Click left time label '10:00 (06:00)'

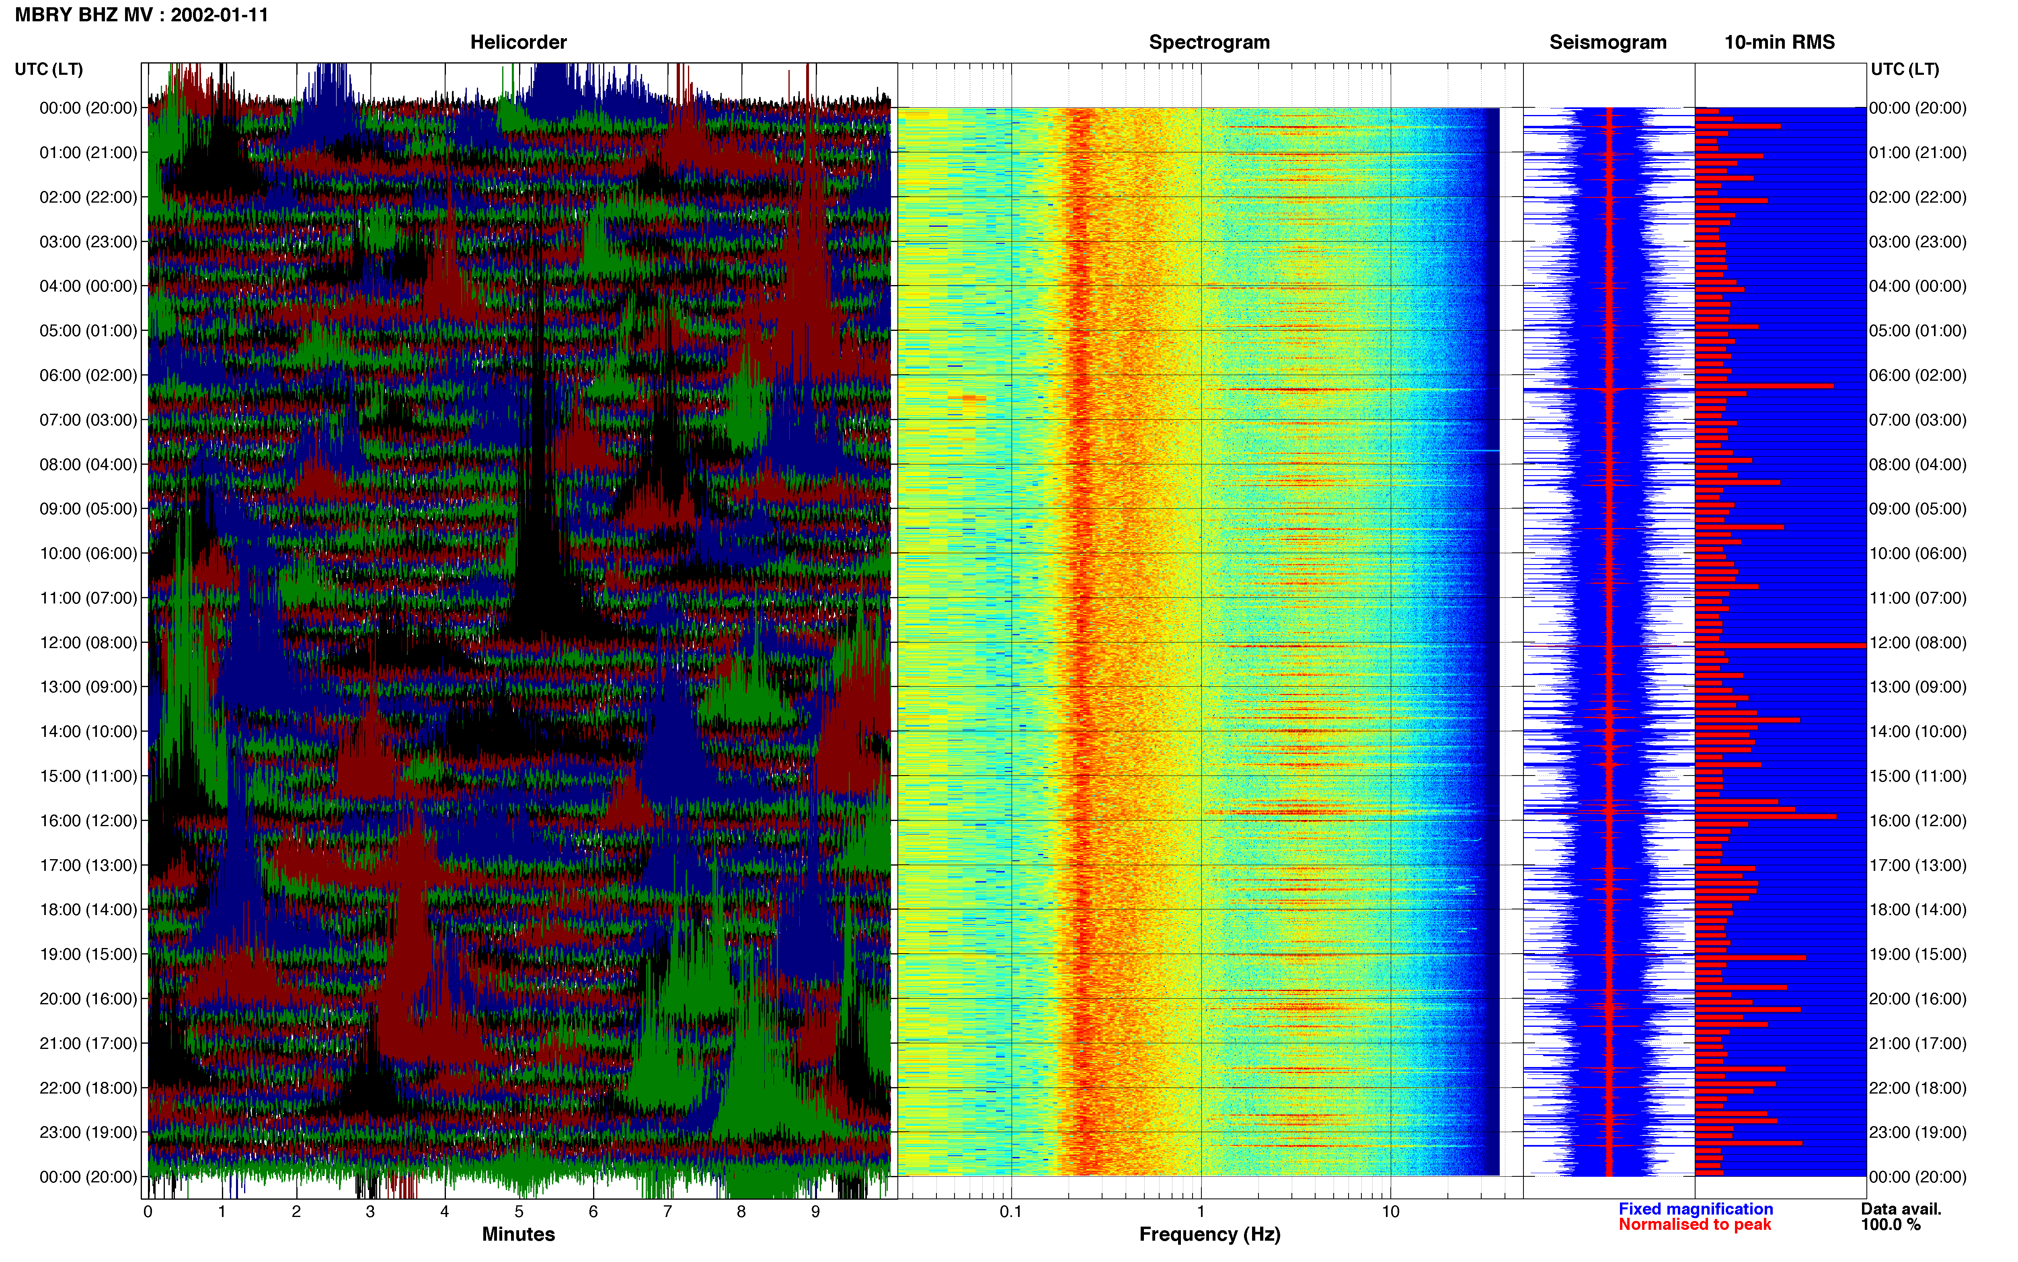[x=88, y=553]
